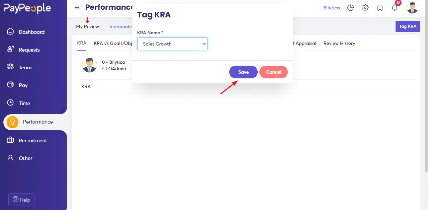Open the settings gear icon
Screen dimensions: 428x210
pos(365,8)
